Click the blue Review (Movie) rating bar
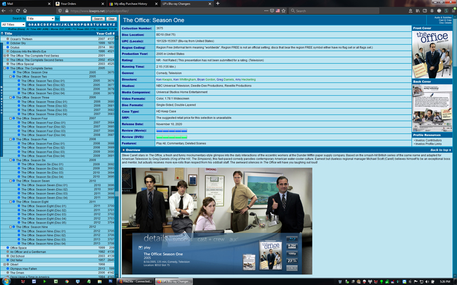Viewport: 457px width, 285px height. [172, 131]
